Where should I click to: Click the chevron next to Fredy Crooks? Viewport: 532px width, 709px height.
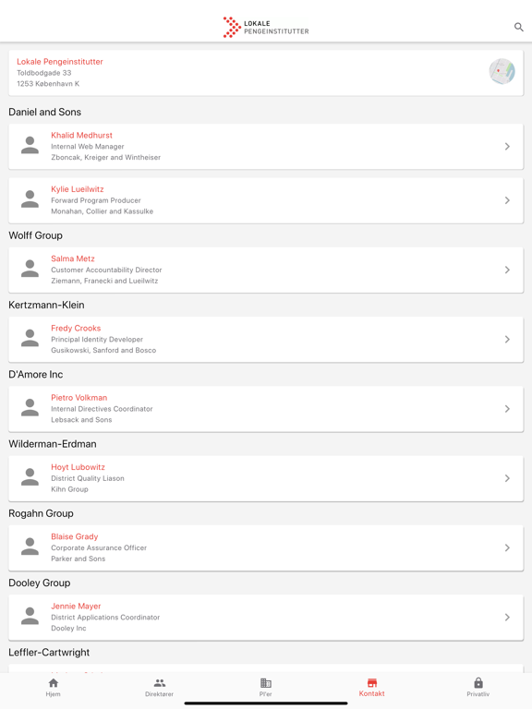(507, 340)
